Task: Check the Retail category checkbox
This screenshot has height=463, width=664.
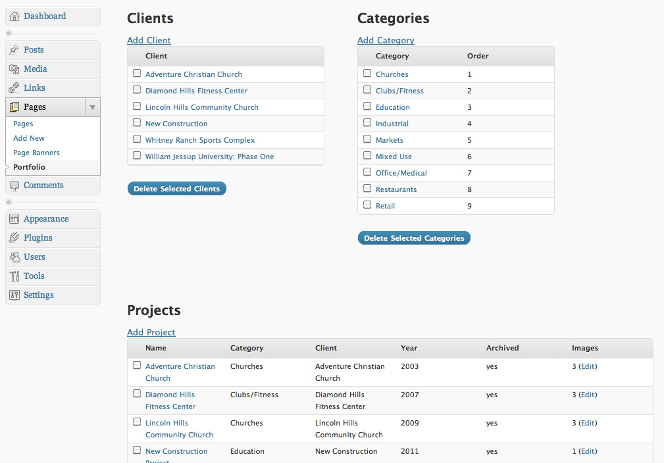Action: (x=367, y=205)
